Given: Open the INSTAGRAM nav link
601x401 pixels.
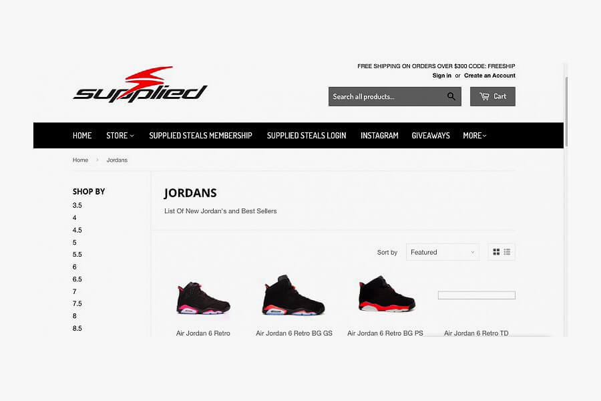Looking at the screenshot, I should (379, 136).
